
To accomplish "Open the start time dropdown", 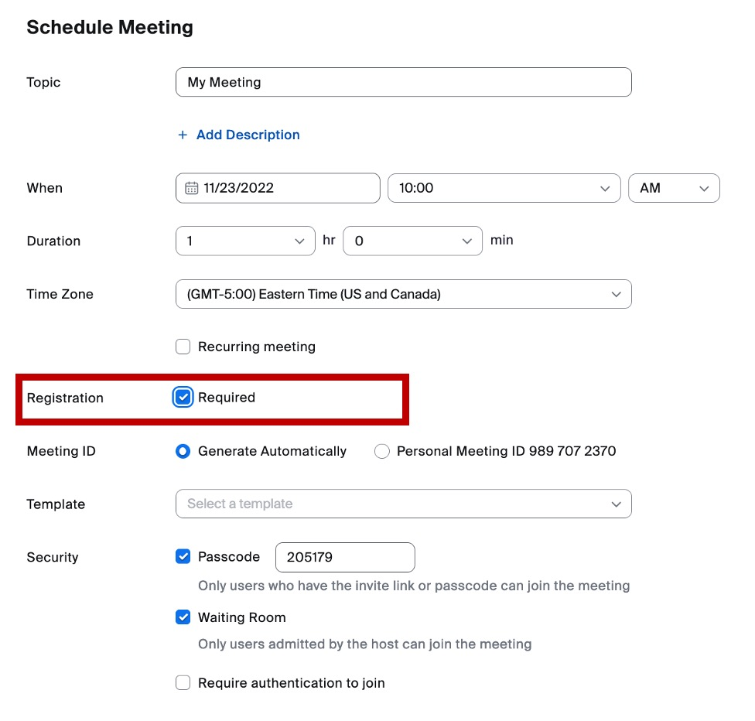I will point(503,188).
